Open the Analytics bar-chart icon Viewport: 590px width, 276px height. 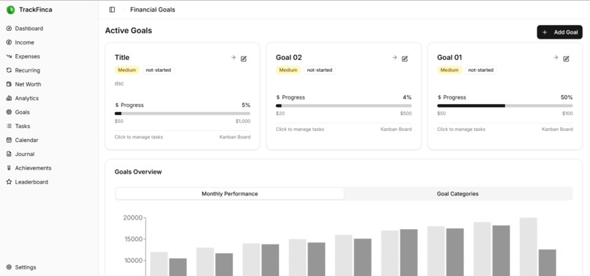point(9,98)
